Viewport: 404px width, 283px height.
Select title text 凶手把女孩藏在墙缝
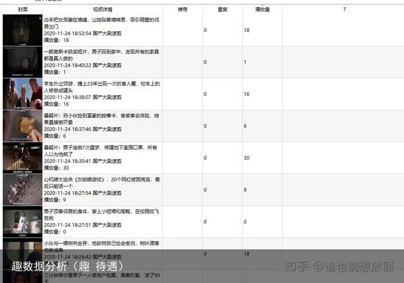(x=66, y=20)
